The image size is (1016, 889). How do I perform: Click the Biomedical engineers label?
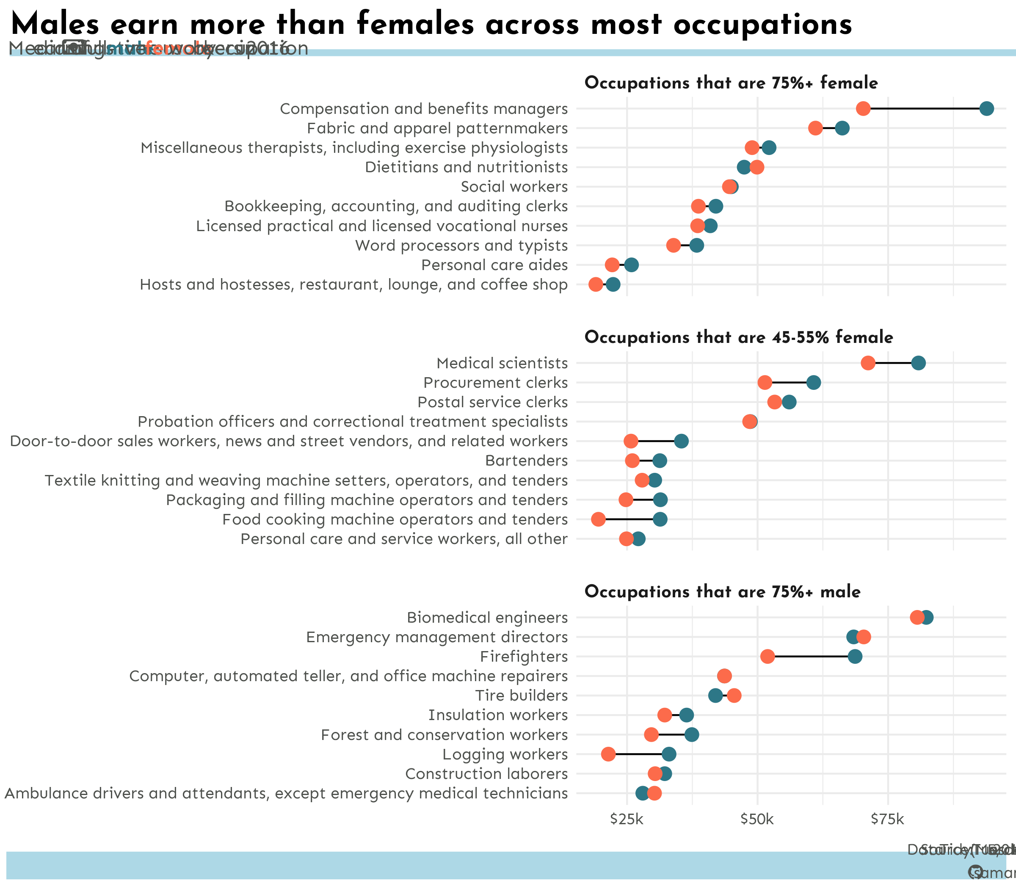[487, 618]
